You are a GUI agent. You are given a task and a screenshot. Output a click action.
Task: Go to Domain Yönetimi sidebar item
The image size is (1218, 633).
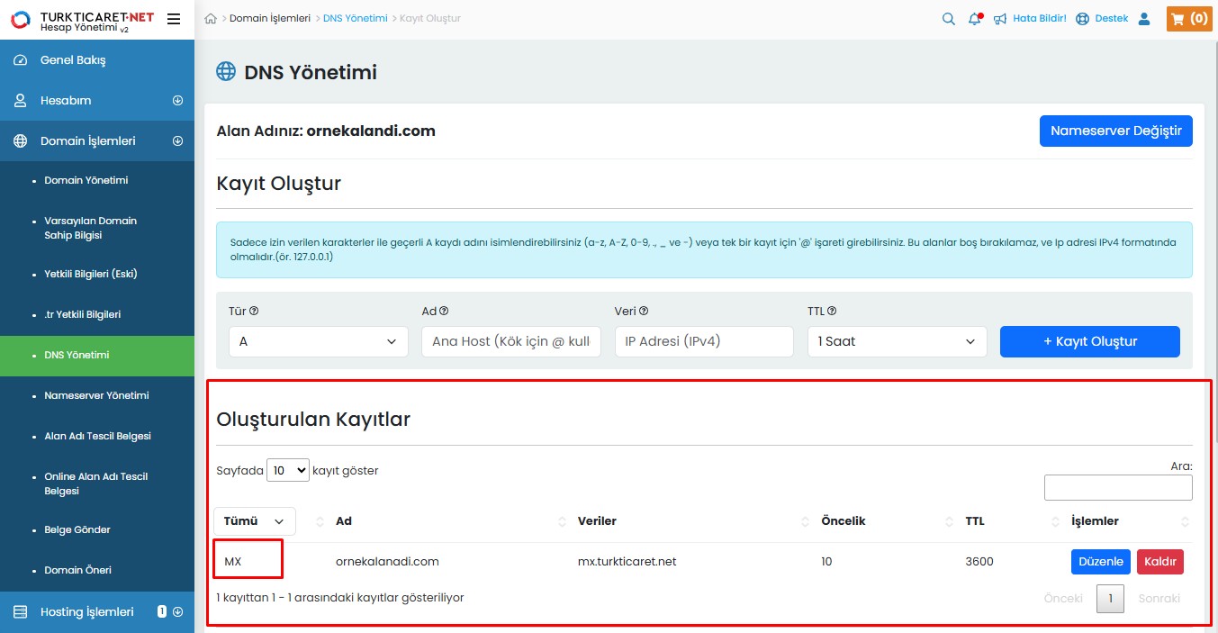(x=86, y=180)
